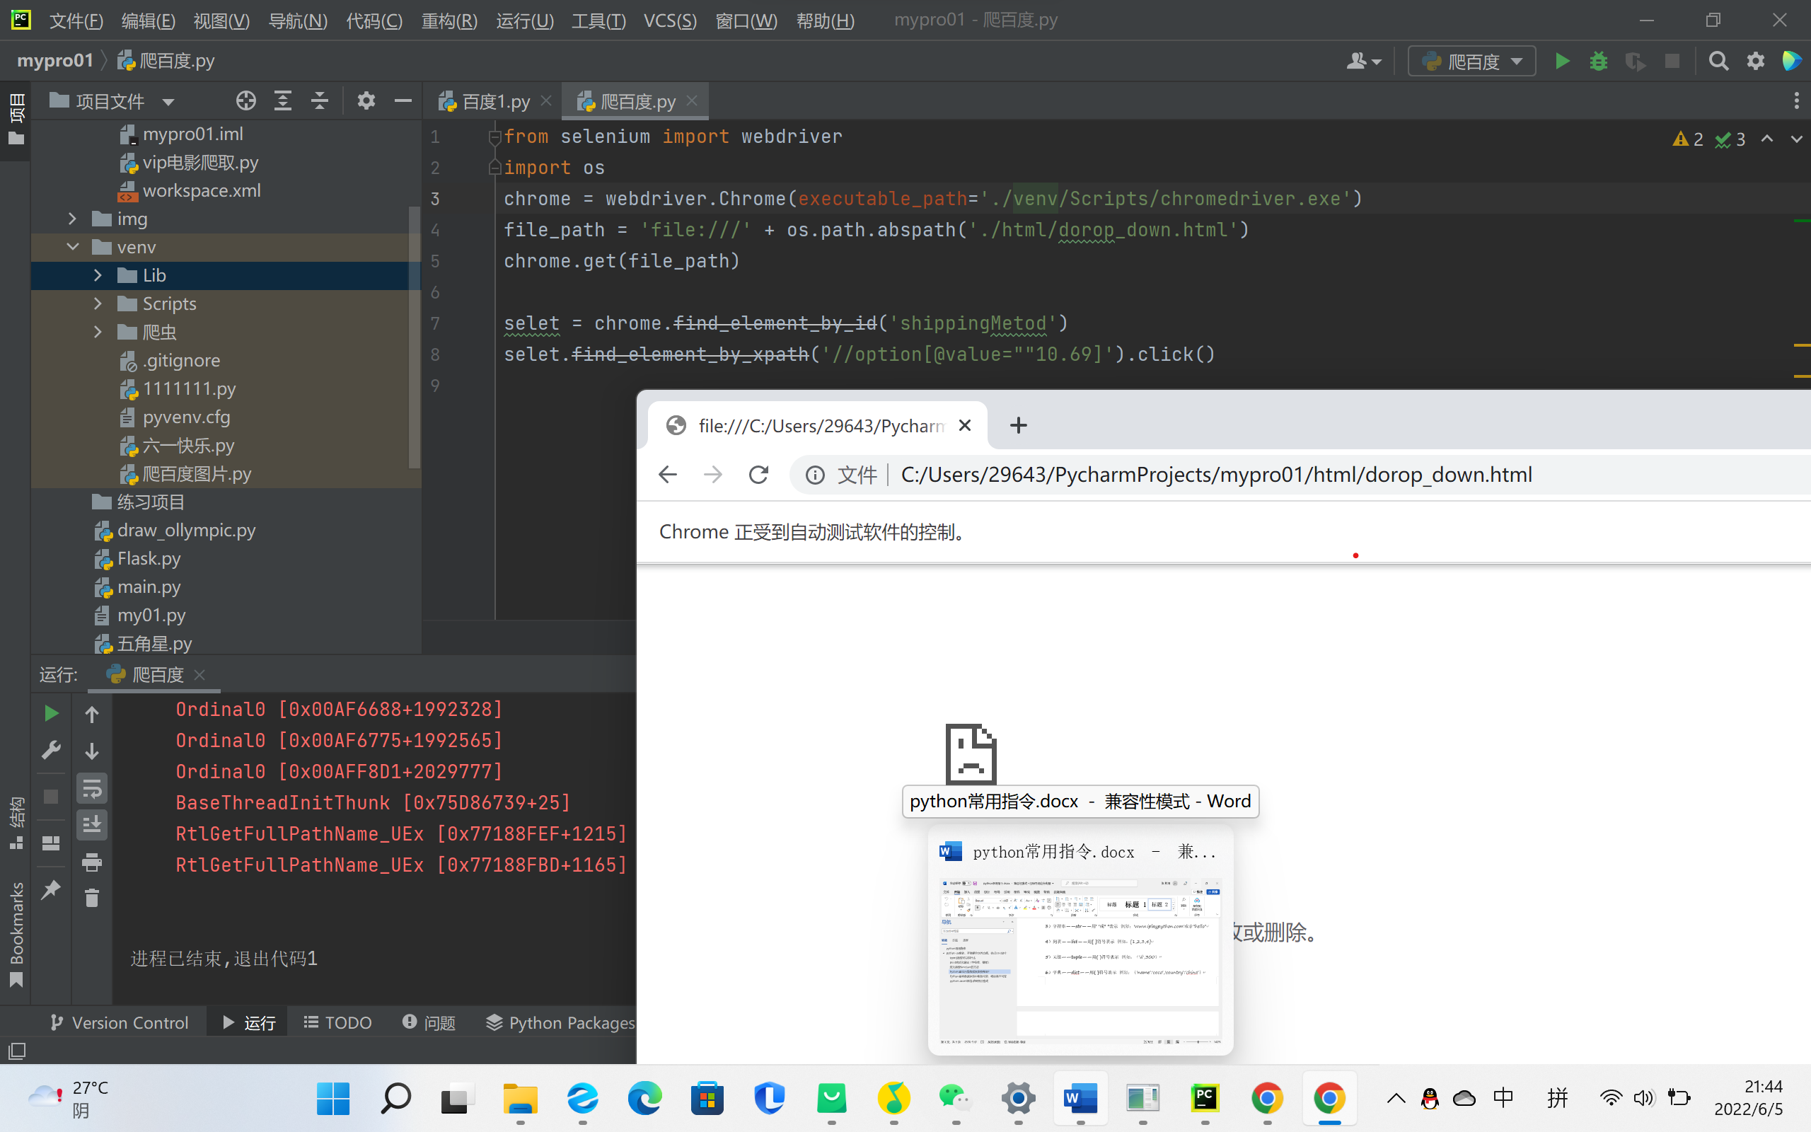Open the user account icon dropdown

click(x=1363, y=61)
